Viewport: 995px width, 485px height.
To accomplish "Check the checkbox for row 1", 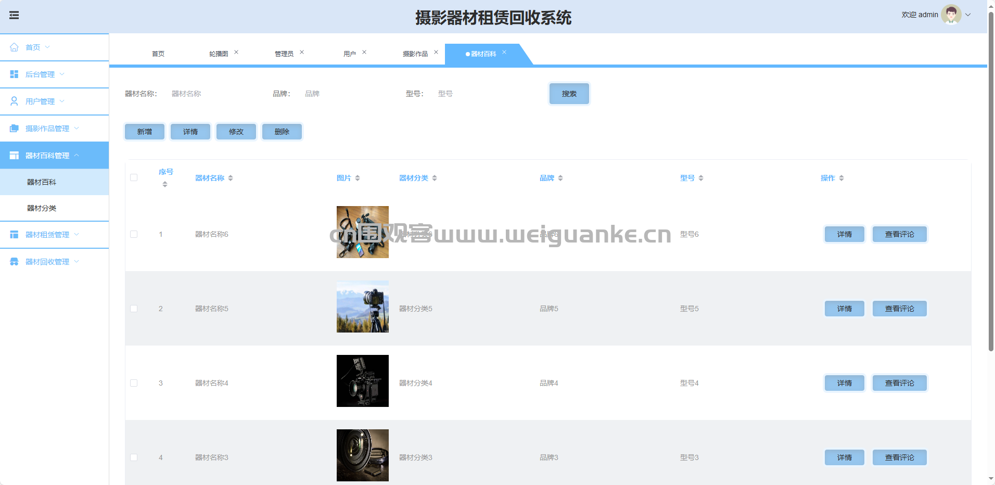I will [x=134, y=234].
